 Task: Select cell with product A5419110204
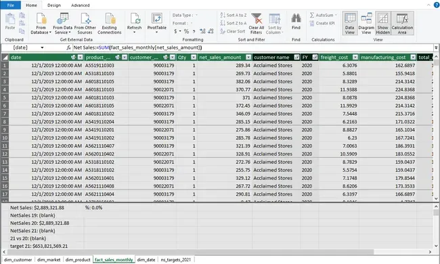pos(106,122)
